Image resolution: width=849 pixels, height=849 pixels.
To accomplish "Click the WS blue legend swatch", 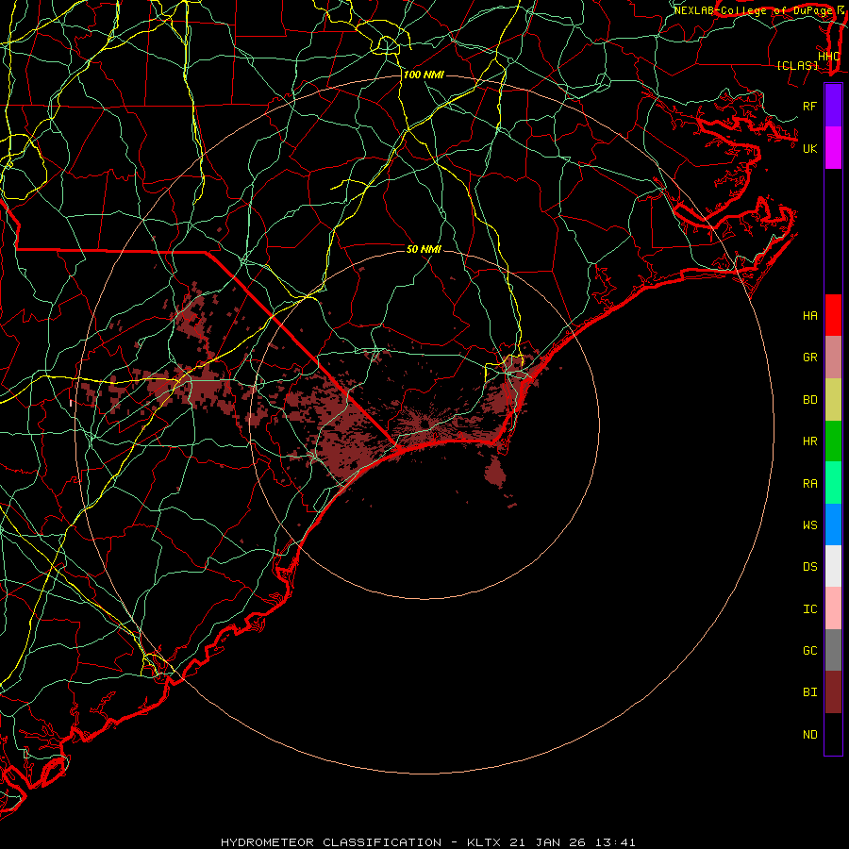I will pyautogui.click(x=833, y=524).
